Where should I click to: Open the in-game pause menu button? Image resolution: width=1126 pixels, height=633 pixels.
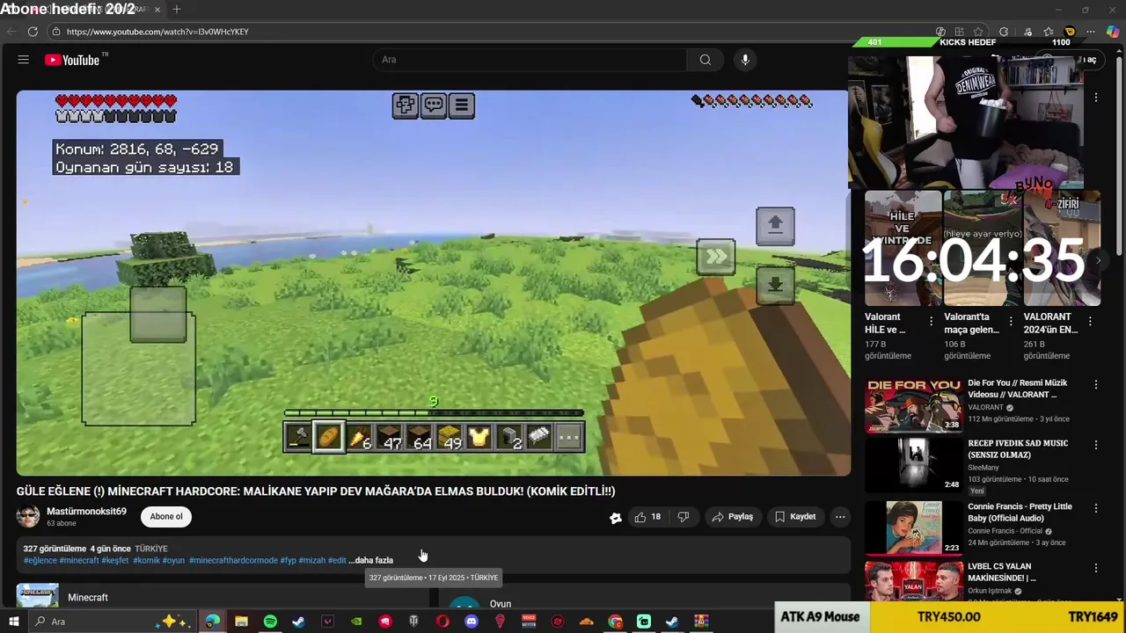click(462, 105)
